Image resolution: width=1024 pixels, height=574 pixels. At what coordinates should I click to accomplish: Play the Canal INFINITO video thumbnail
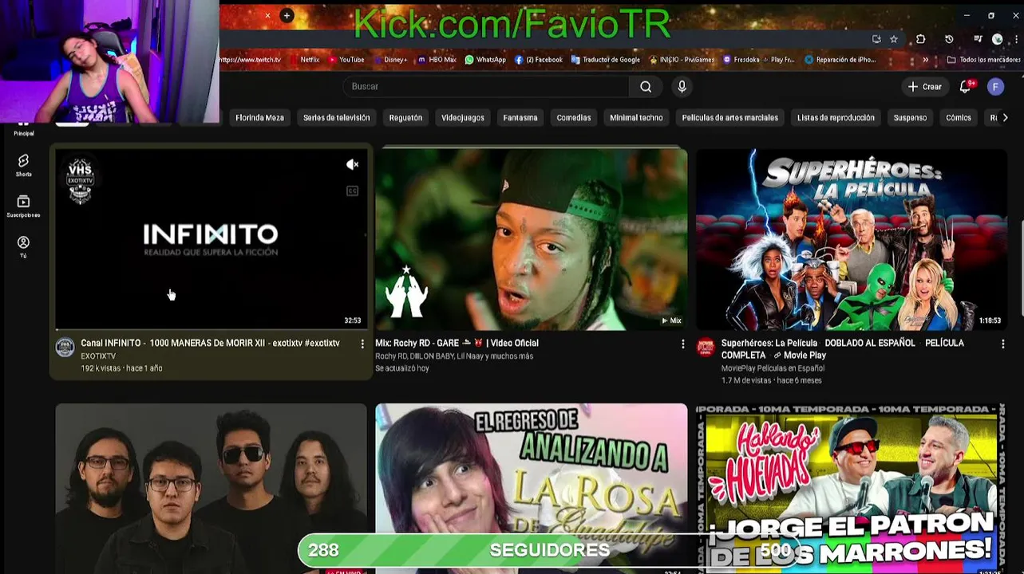(212, 238)
